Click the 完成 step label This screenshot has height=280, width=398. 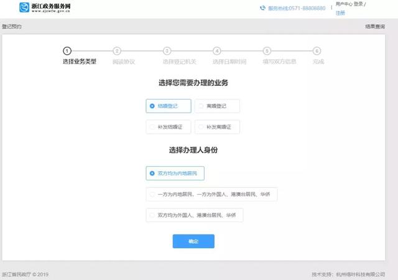coord(318,62)
